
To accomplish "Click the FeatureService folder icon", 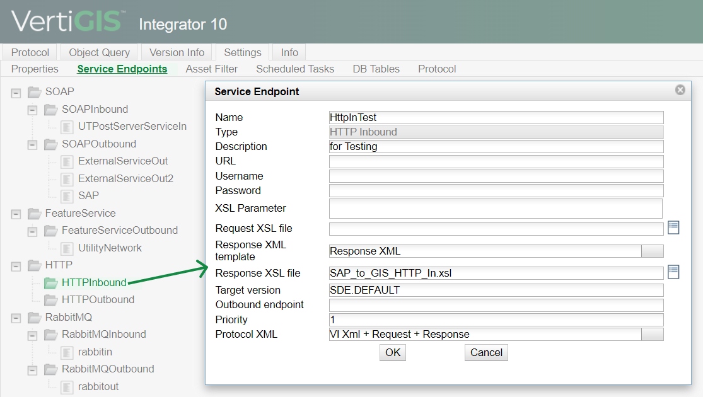I will coord(35,214).
